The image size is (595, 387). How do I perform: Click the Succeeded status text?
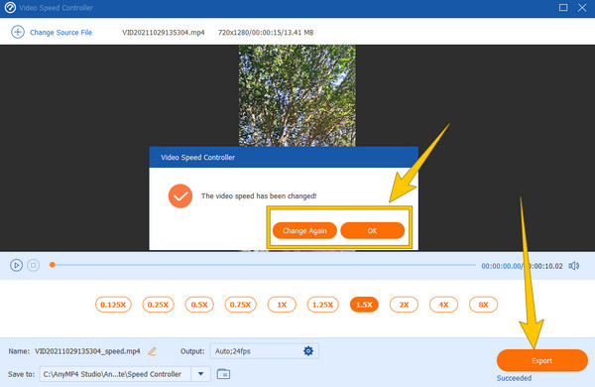point(514,378)
